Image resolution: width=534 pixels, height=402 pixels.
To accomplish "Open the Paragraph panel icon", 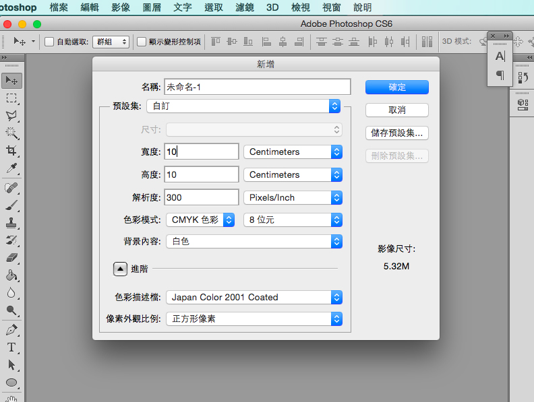I will point(500,75).
